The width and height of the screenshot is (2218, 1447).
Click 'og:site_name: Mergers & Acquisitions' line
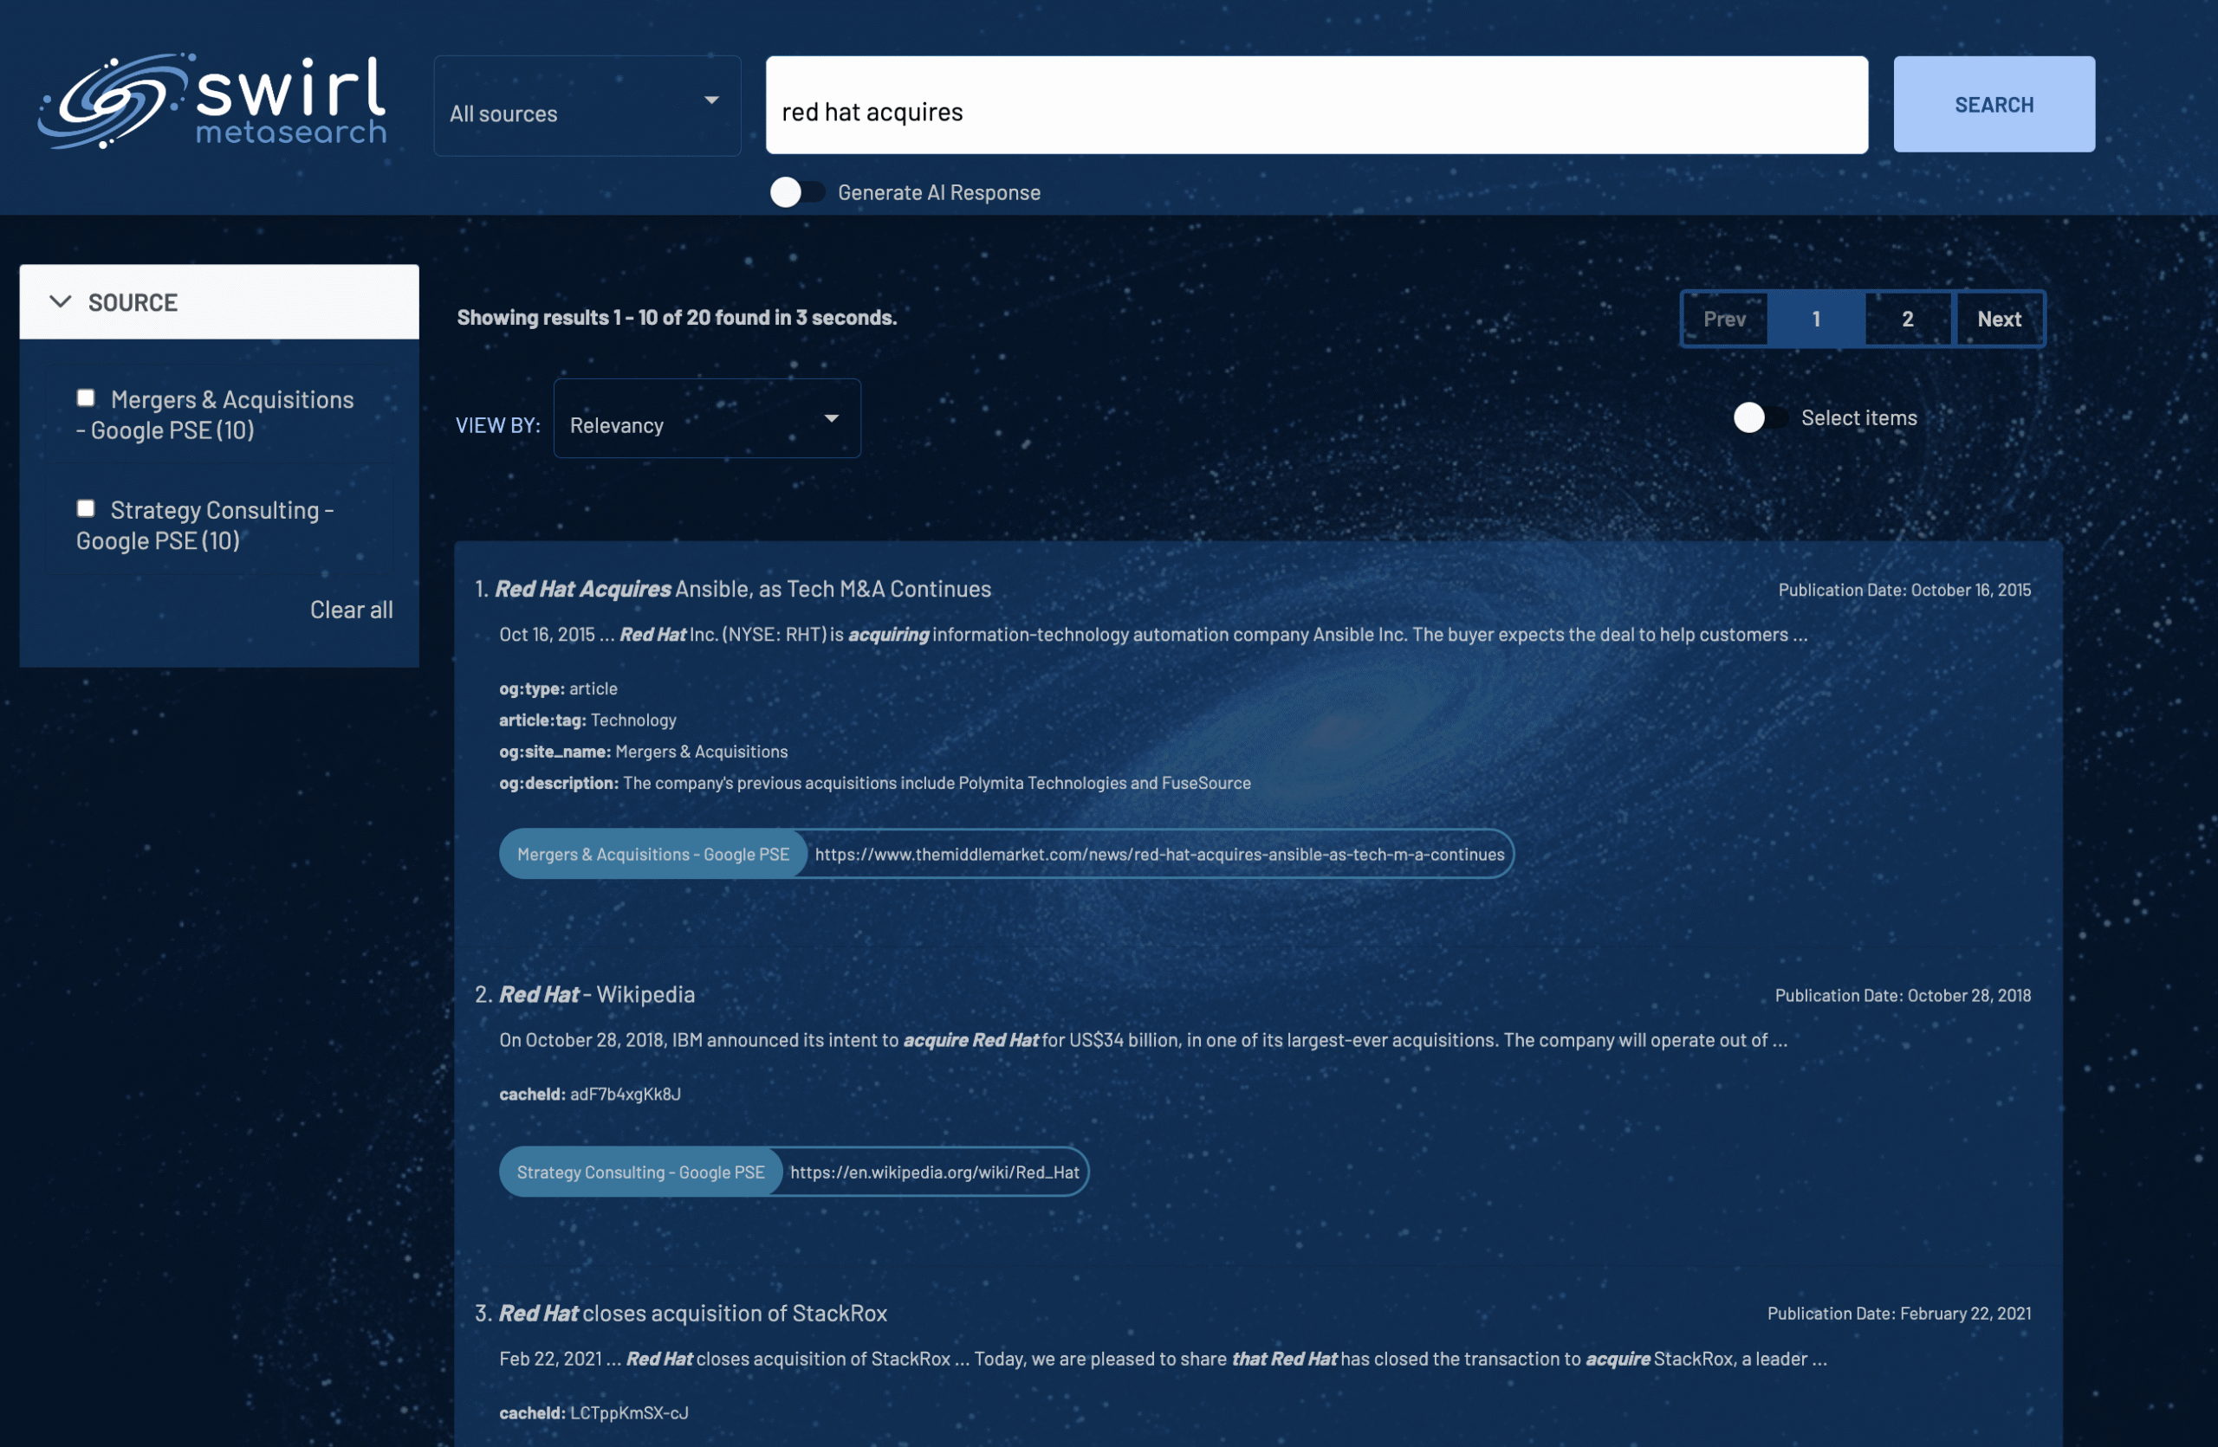click(x=643, y=753)
